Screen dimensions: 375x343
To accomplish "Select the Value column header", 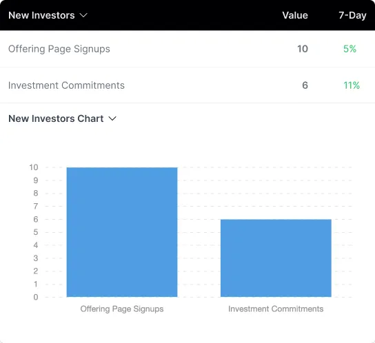I will 295,15.
